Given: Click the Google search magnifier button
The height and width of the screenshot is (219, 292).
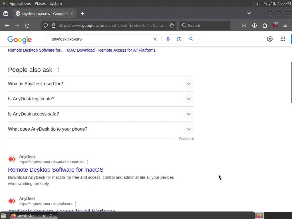Looking at the screenshot, I should (191, 39).
